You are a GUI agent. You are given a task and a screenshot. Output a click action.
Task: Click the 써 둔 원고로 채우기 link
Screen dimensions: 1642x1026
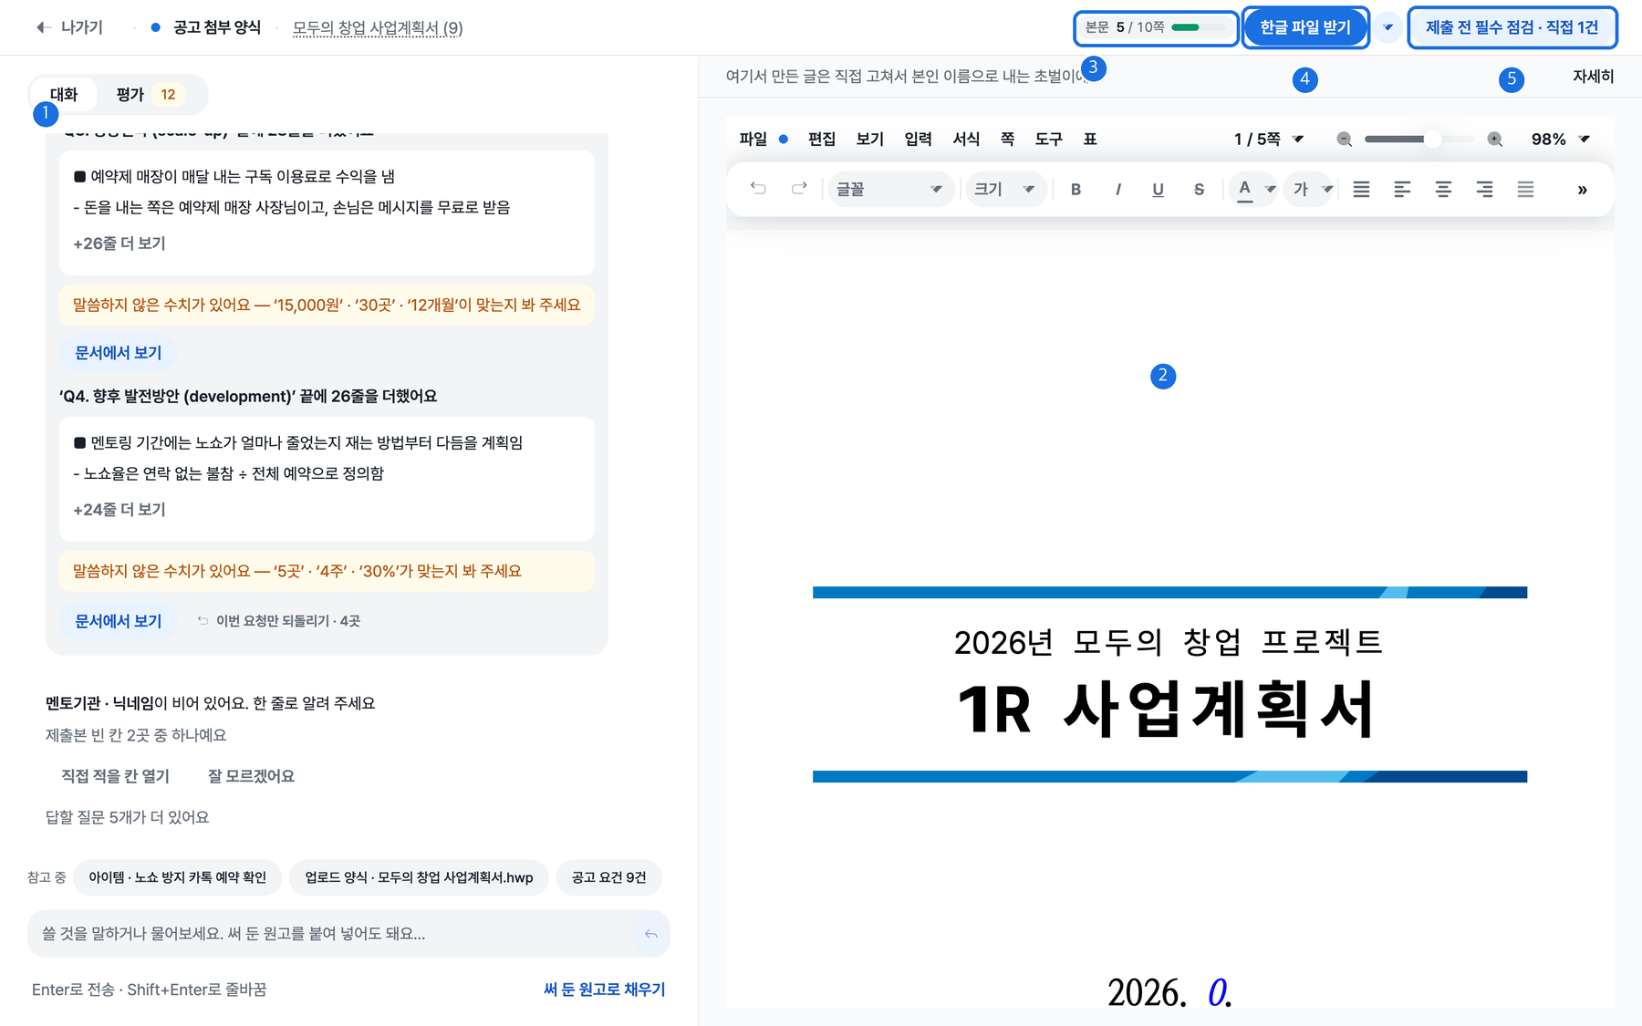(604, 990)
